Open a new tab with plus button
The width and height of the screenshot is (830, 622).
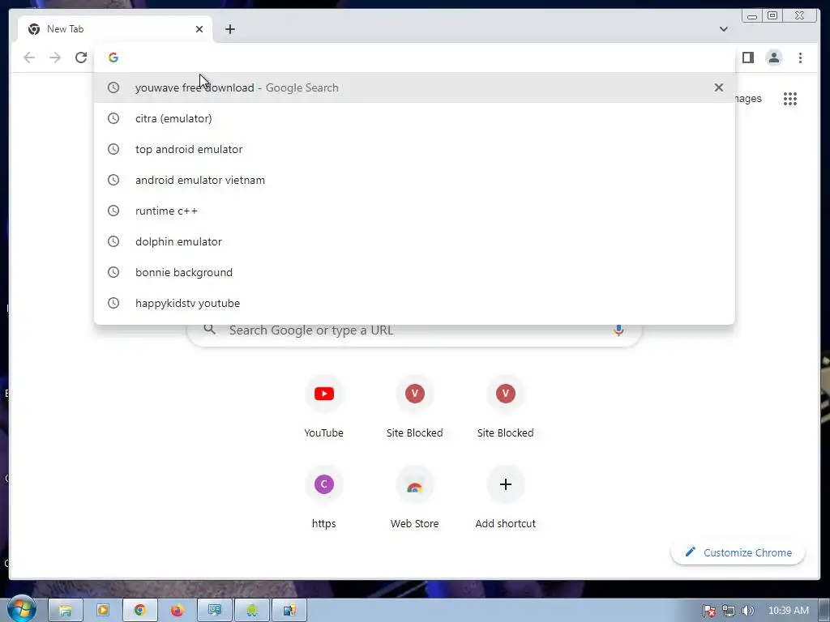229,29
